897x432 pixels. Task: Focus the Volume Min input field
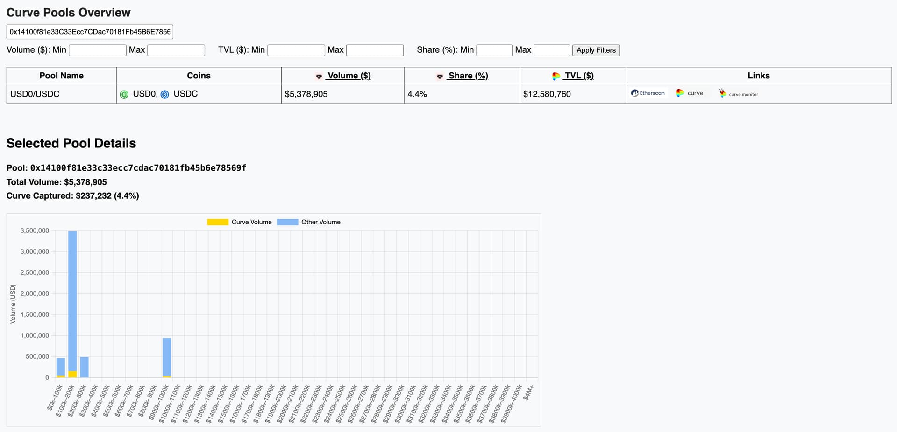[x=97, y=50]
